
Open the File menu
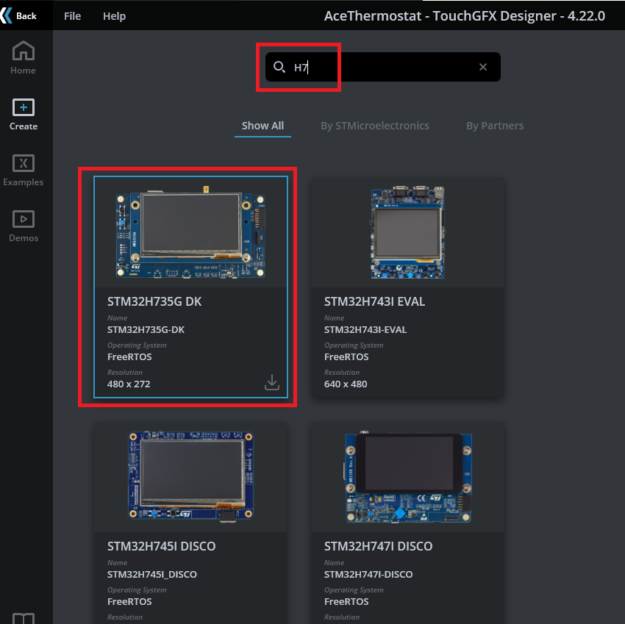coord(72,16)
